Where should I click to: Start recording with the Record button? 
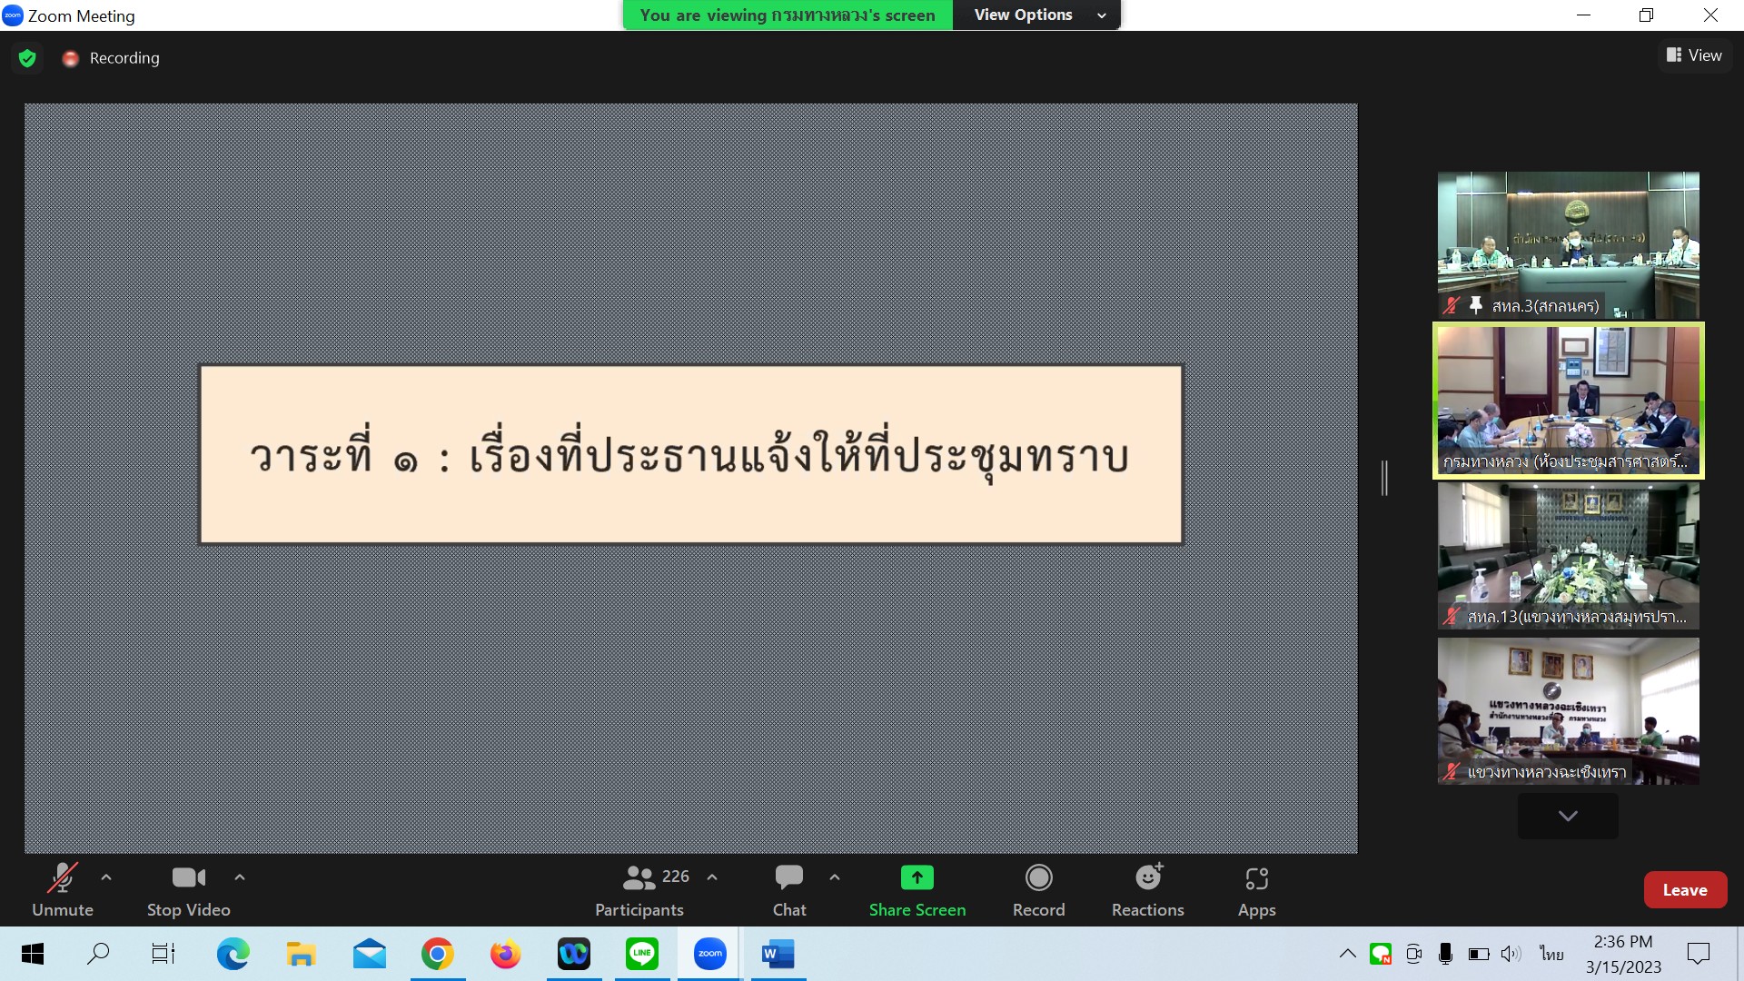[1038, 890]
